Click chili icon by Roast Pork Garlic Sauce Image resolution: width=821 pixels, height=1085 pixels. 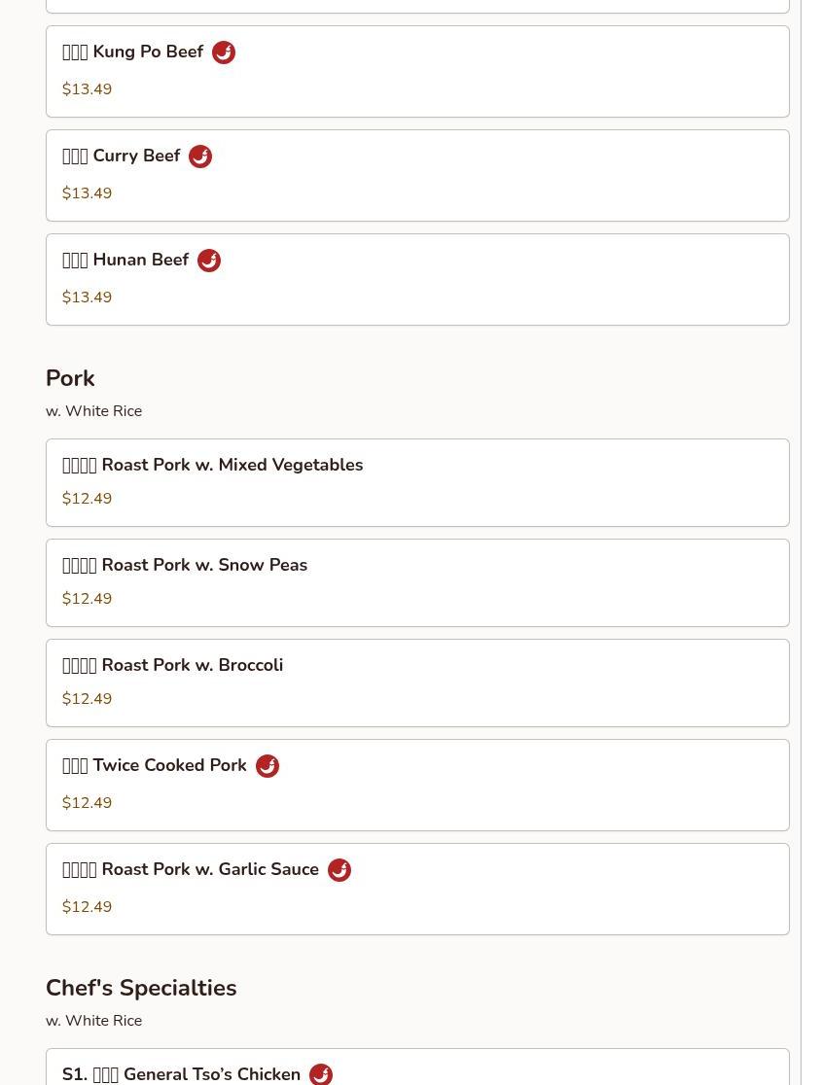(339, 870)
